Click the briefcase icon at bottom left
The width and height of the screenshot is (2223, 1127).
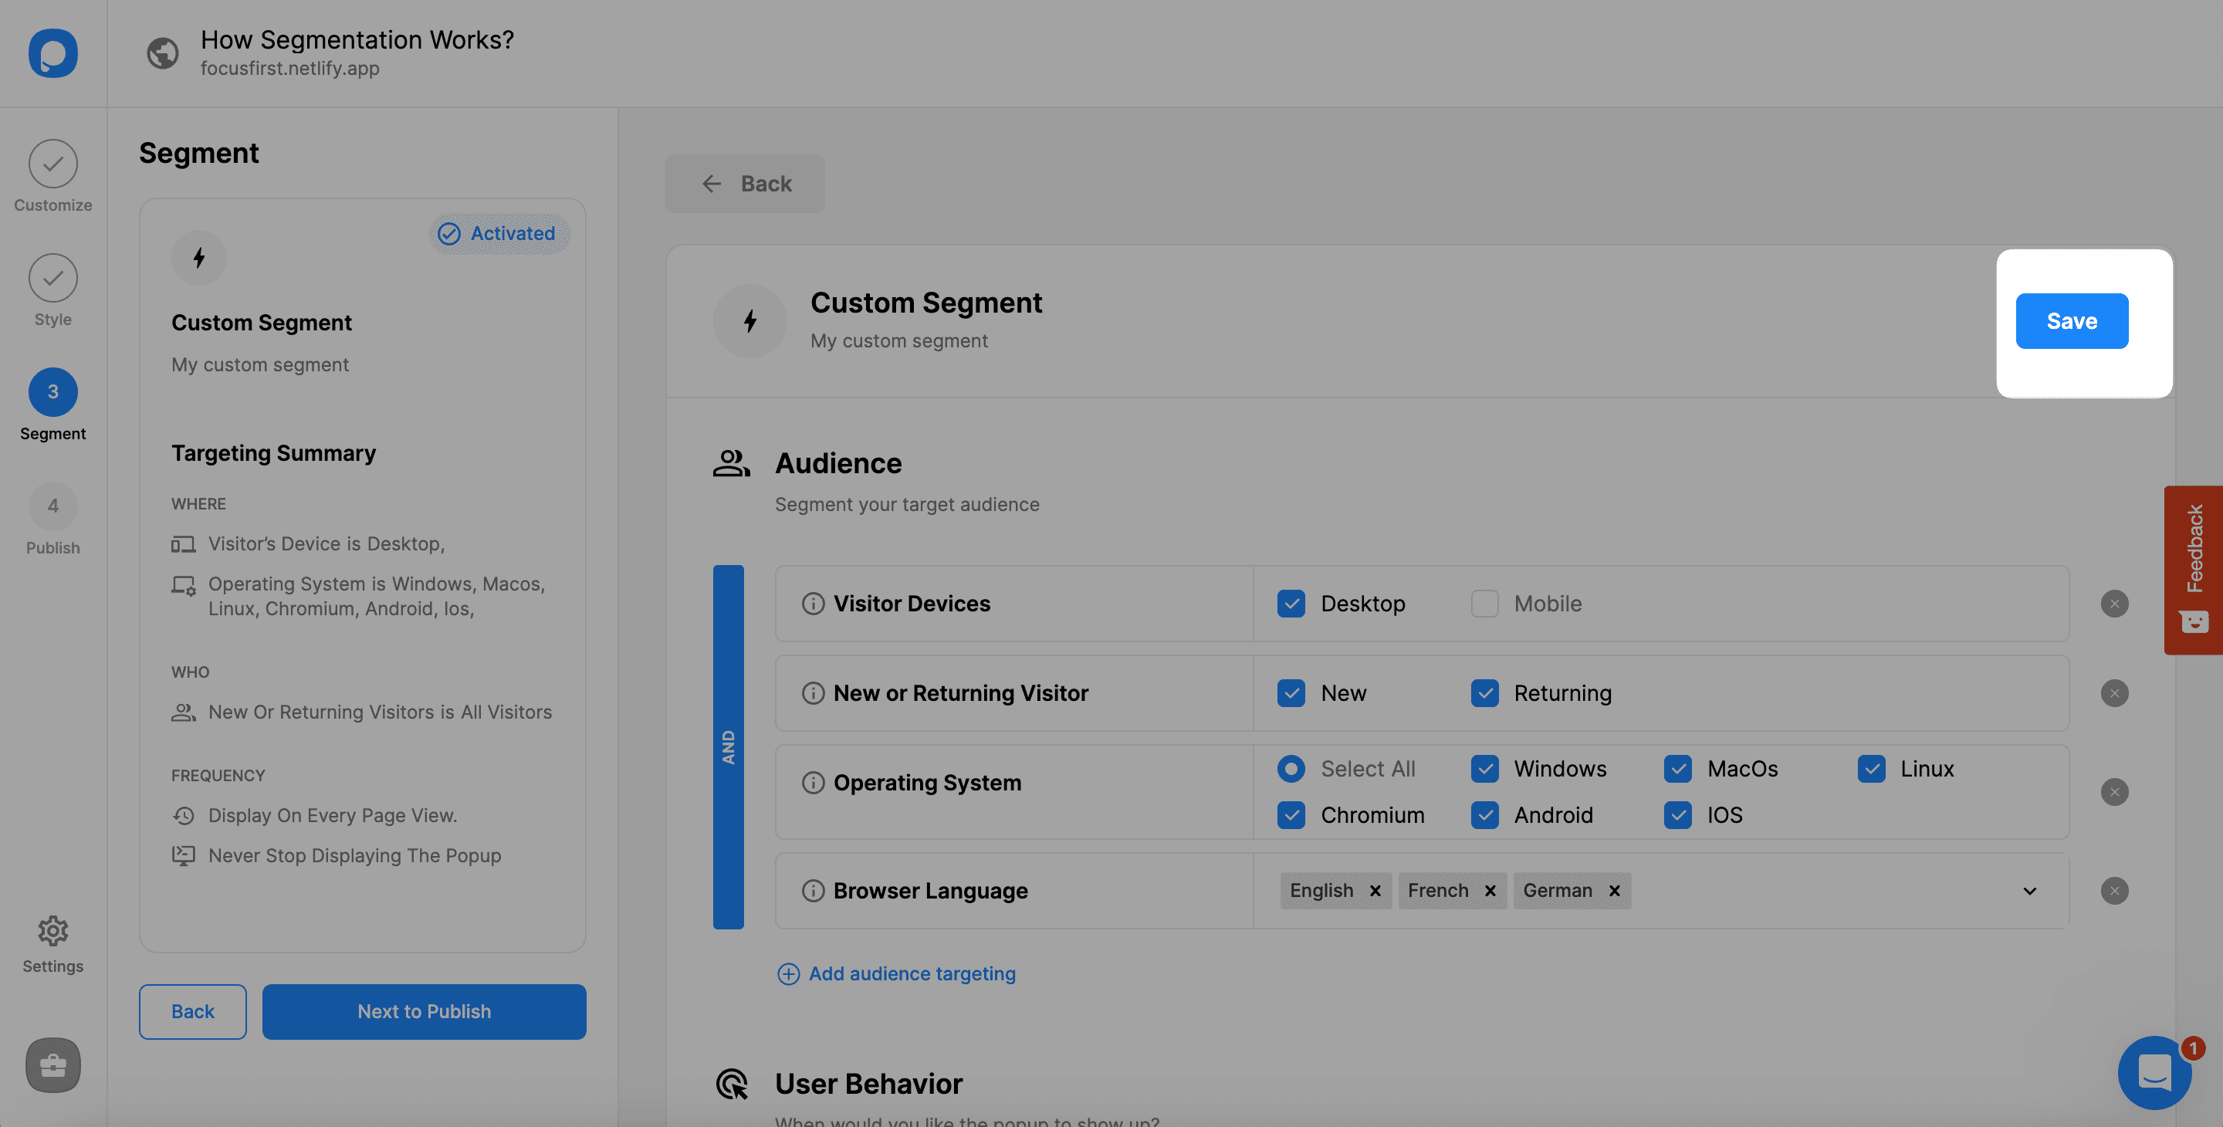click(52, 1065)
